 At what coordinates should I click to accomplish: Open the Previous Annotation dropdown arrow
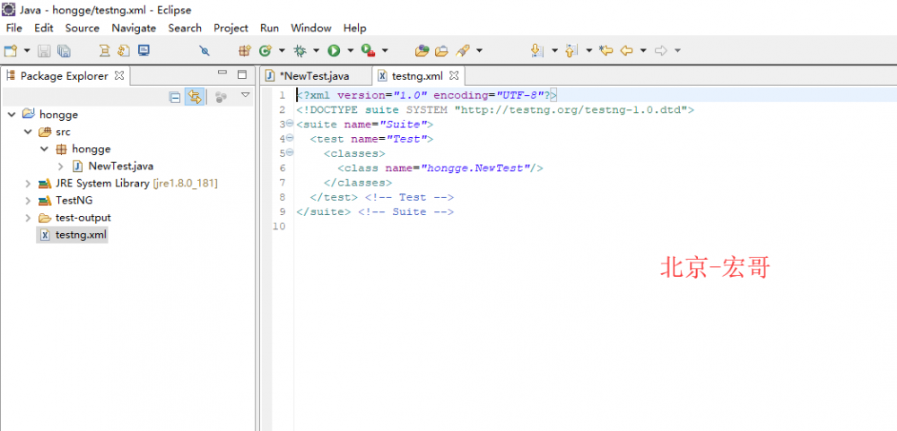pyautogui.click(x=588, y=51)
